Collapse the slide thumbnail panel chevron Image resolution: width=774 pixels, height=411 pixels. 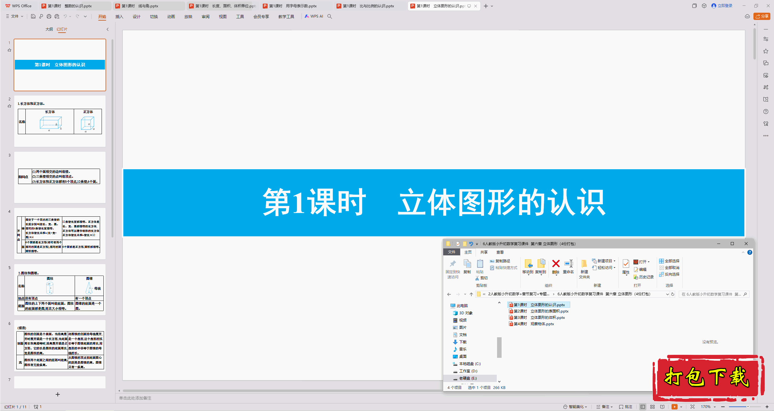pos(108,29)
